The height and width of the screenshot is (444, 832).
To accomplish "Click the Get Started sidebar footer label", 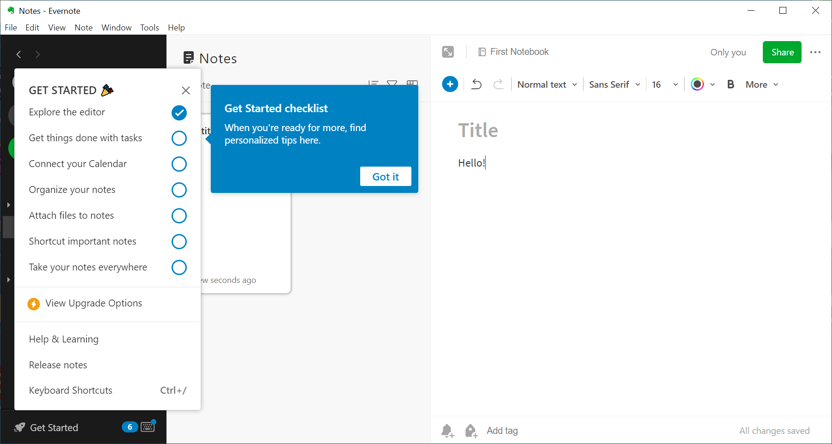I will click(54, 428).
